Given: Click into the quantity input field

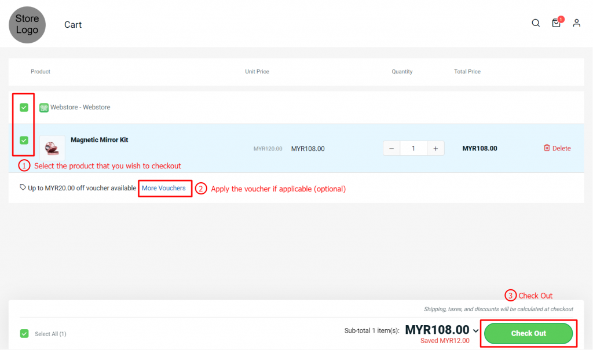Looking at the screenshot, I should pyautogui.click(x=413, y=149).
